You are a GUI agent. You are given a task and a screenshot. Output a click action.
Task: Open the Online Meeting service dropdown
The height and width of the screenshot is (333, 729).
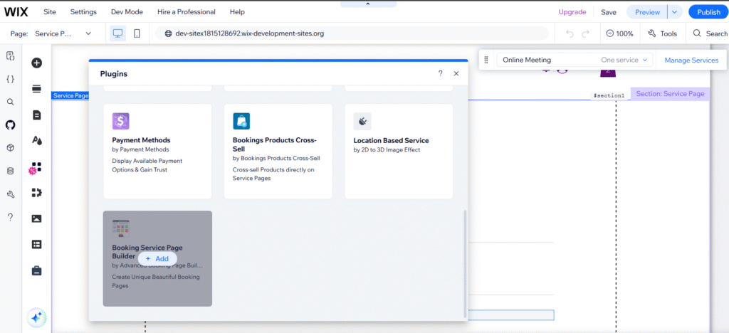[x=575, y=60]
